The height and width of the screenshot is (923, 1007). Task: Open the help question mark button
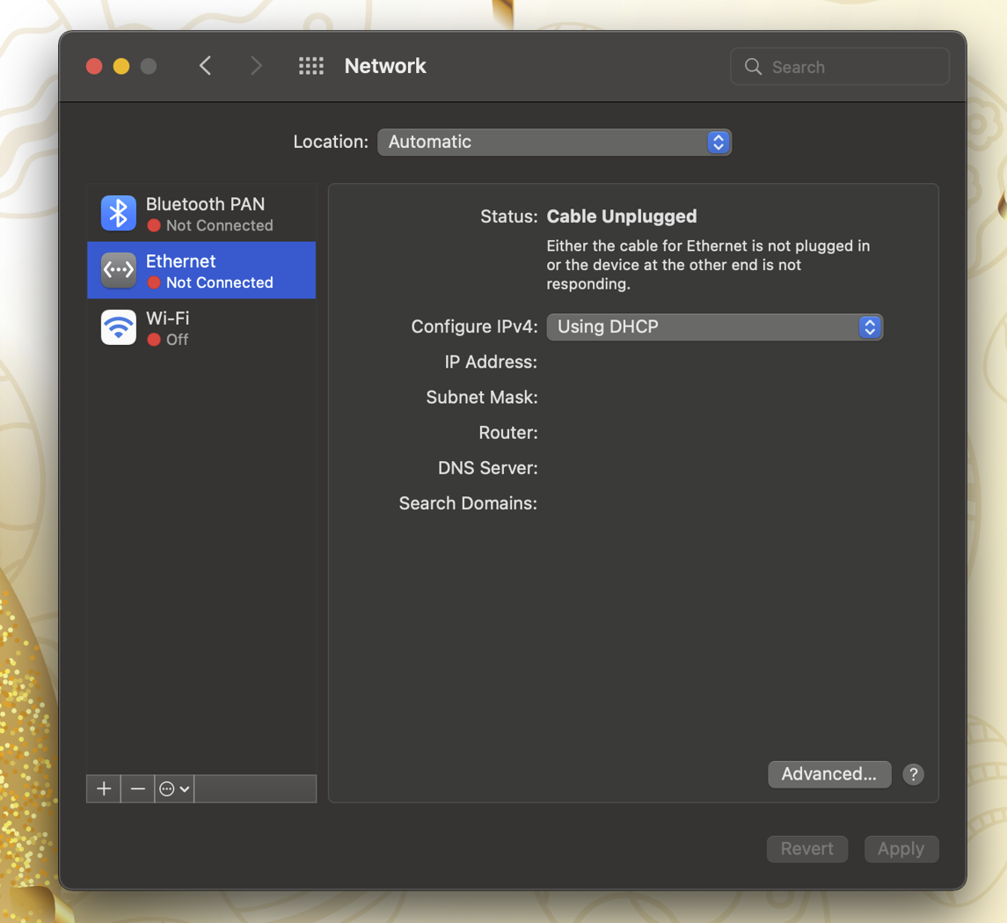click(913, 774)
